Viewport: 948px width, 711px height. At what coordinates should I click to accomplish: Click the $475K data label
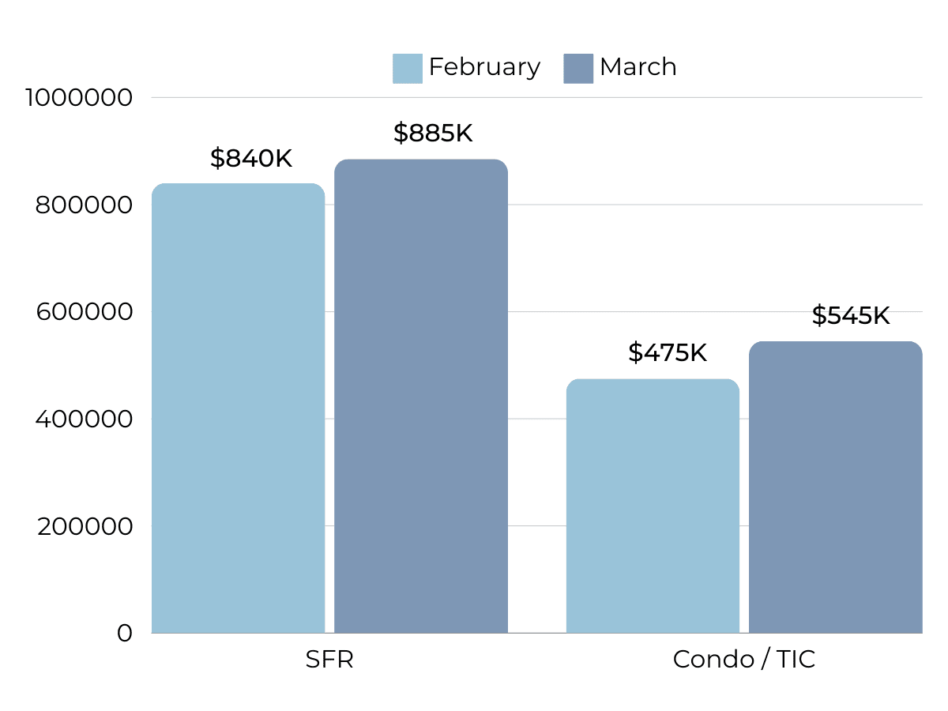668,352
